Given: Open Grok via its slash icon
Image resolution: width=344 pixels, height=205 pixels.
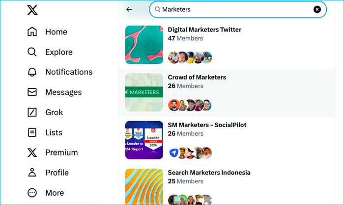Looking at the screenshot, I should tap(32, 112).
